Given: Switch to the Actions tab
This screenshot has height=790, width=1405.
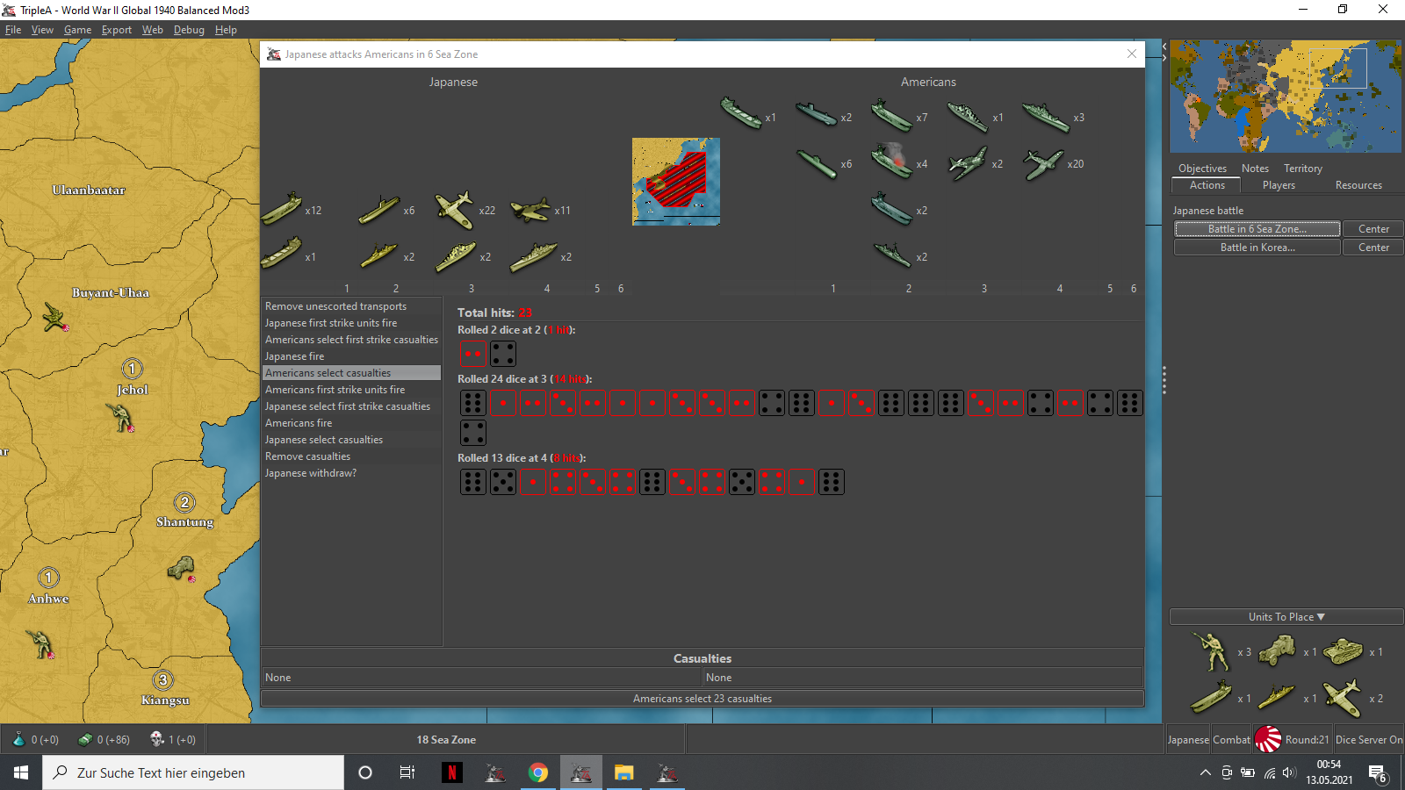Looking at the screenshot, I should tap(1207, 185).
